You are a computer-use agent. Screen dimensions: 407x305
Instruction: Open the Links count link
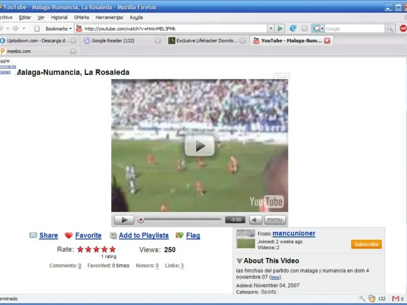click(x=182, y=265)
